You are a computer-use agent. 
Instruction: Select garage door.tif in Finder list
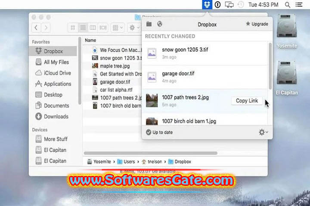(x=112, y=82)
